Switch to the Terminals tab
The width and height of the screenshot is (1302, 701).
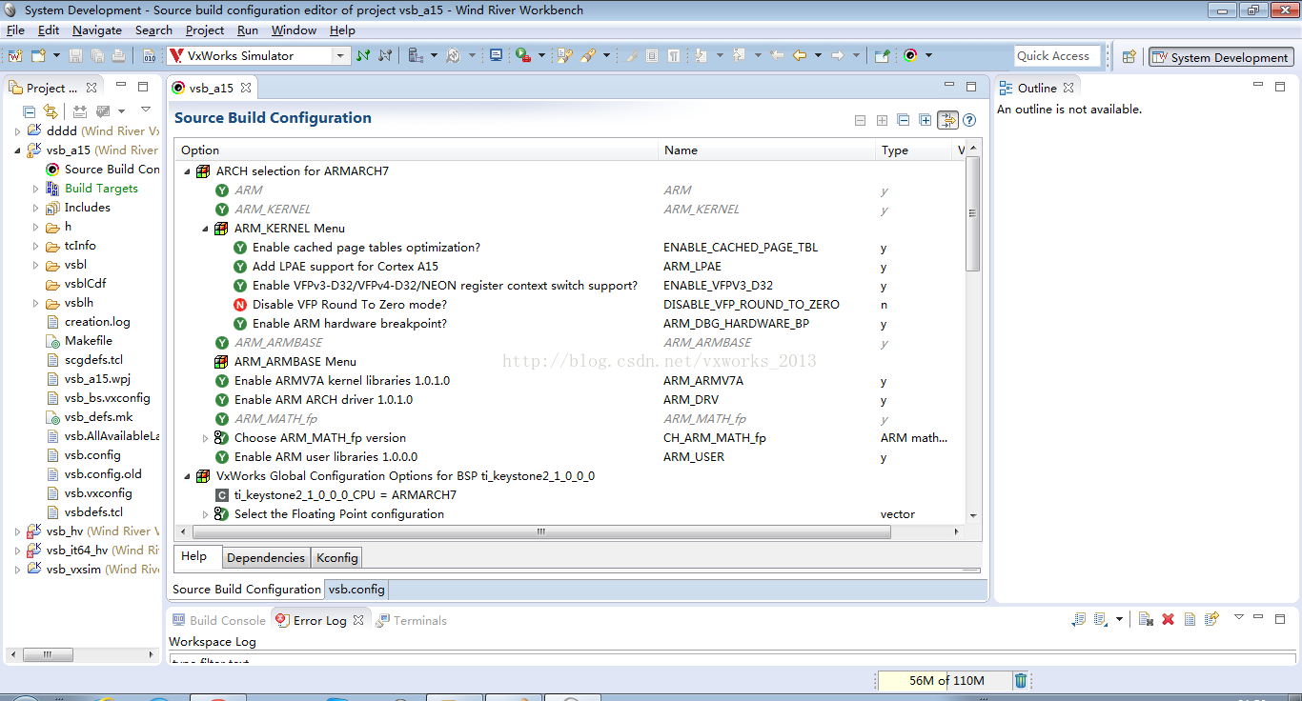coord(411,620)
